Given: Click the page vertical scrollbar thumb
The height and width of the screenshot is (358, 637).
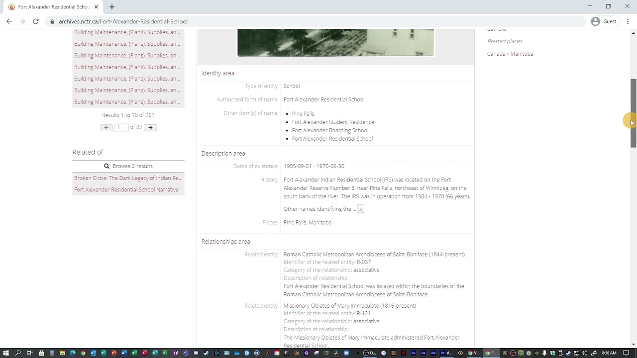Looking at the screenshot, I should 633,113.
